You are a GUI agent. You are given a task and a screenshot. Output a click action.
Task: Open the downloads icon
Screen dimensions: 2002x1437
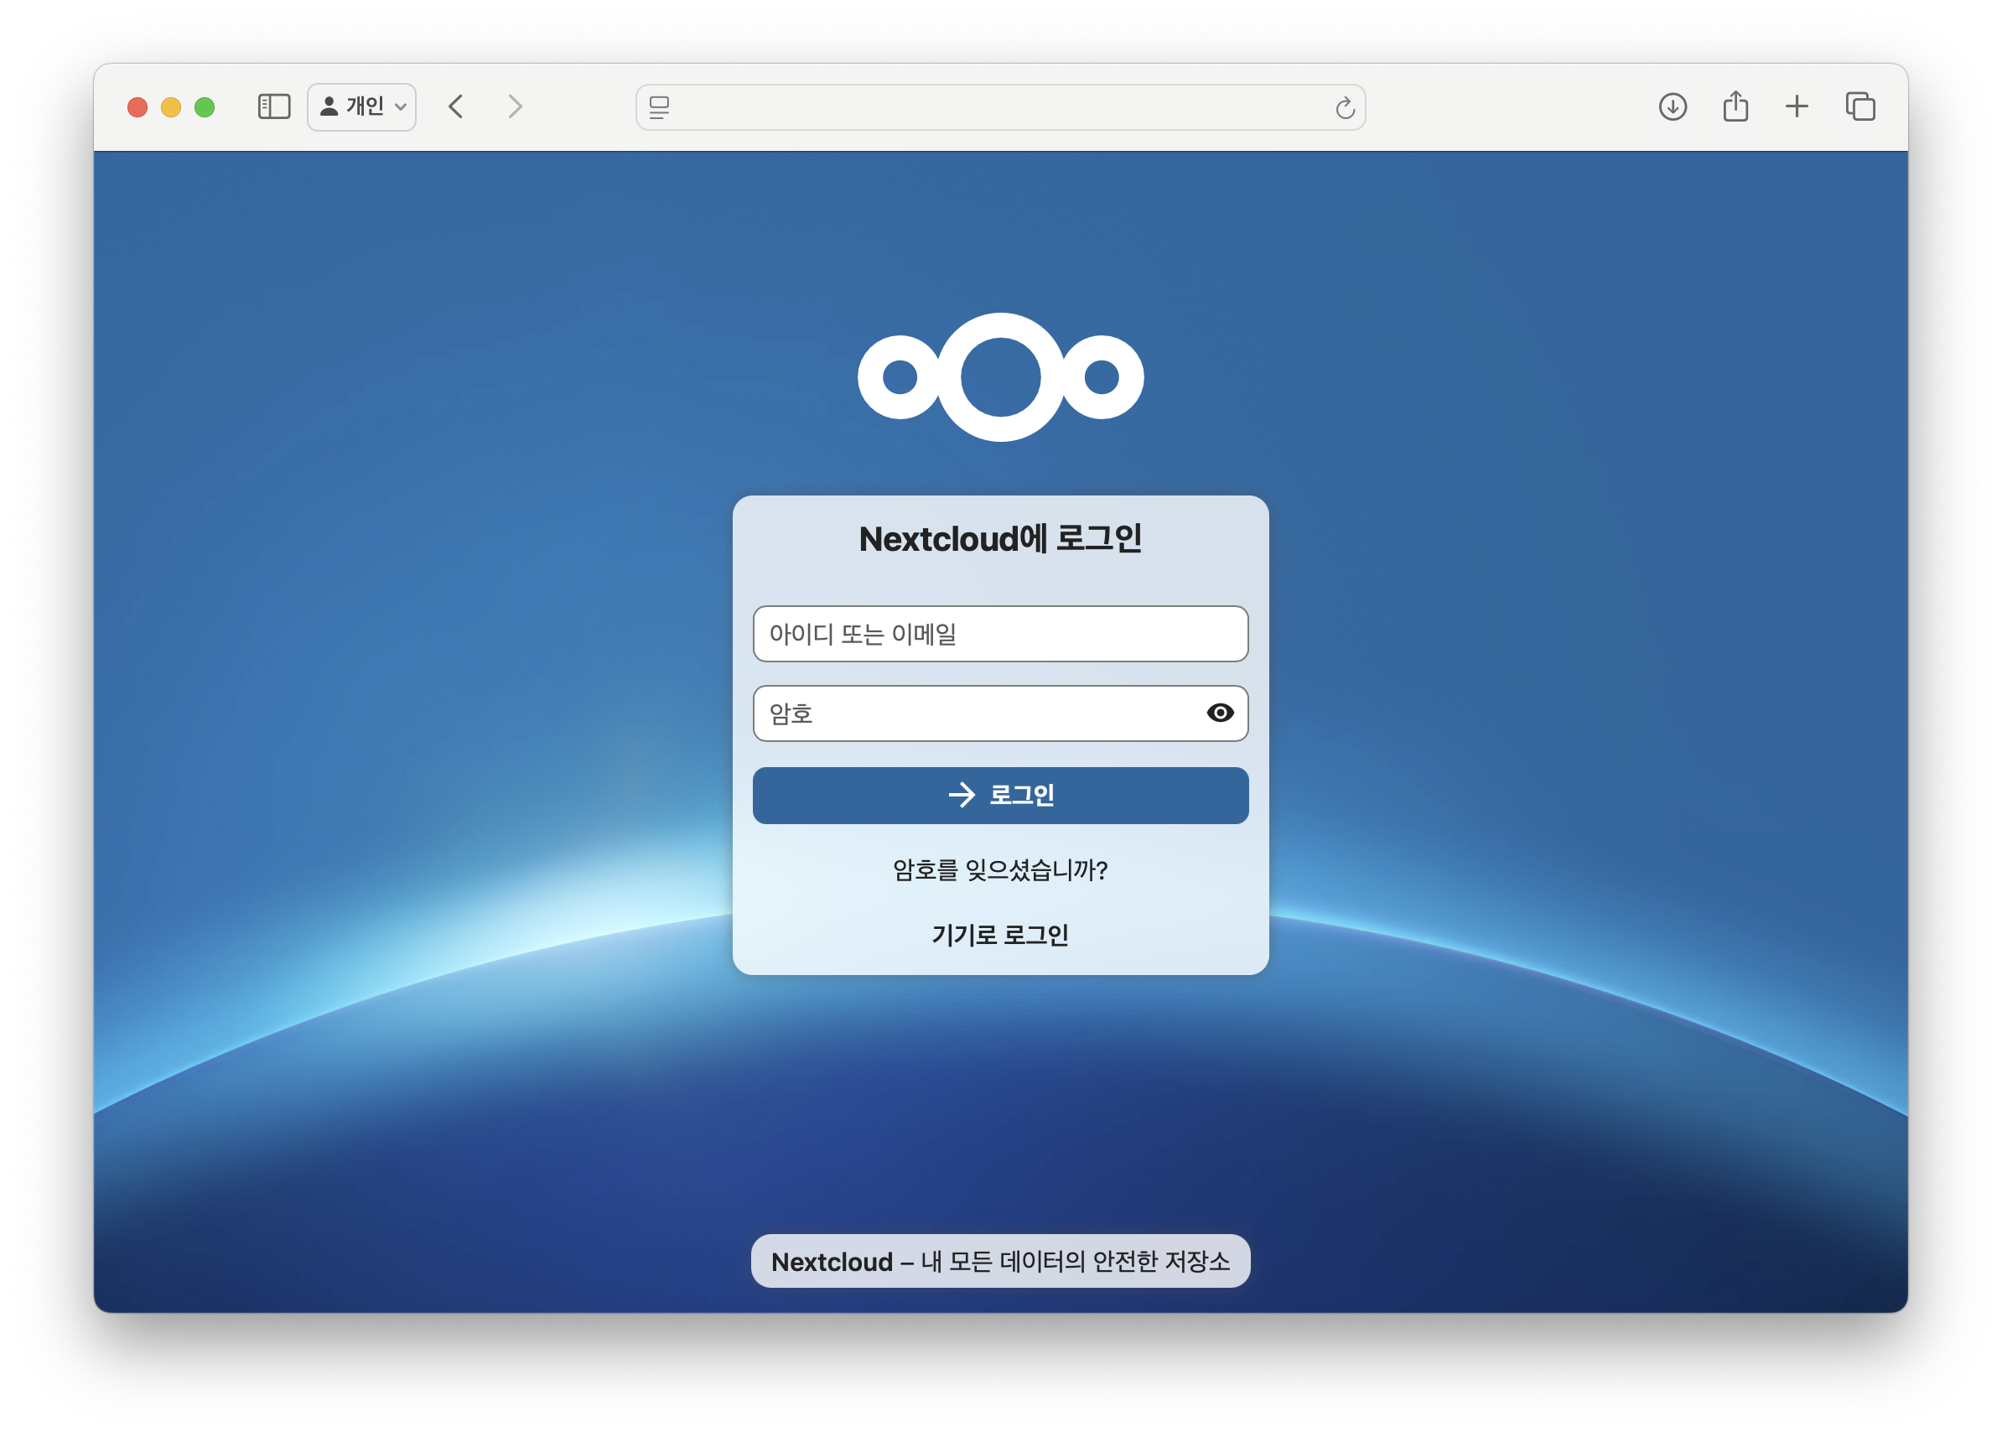1673,106
